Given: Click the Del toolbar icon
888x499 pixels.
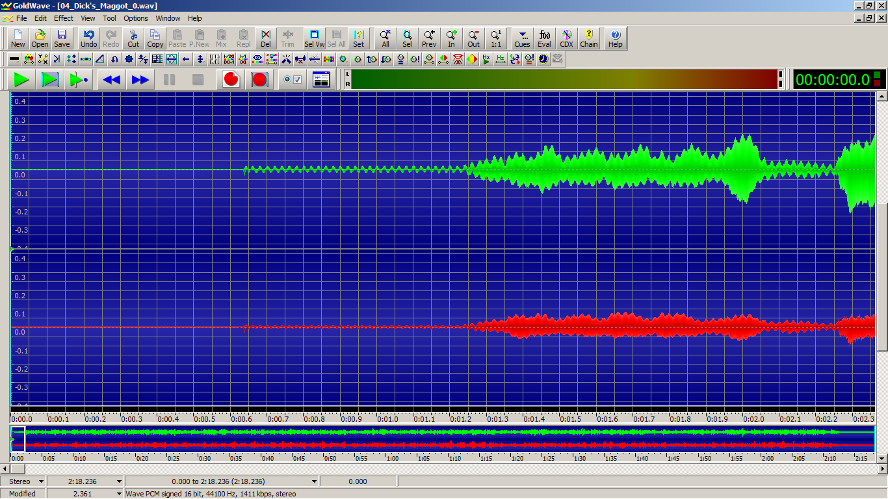Looking at the screenshot, I should [x=265, y=38].
